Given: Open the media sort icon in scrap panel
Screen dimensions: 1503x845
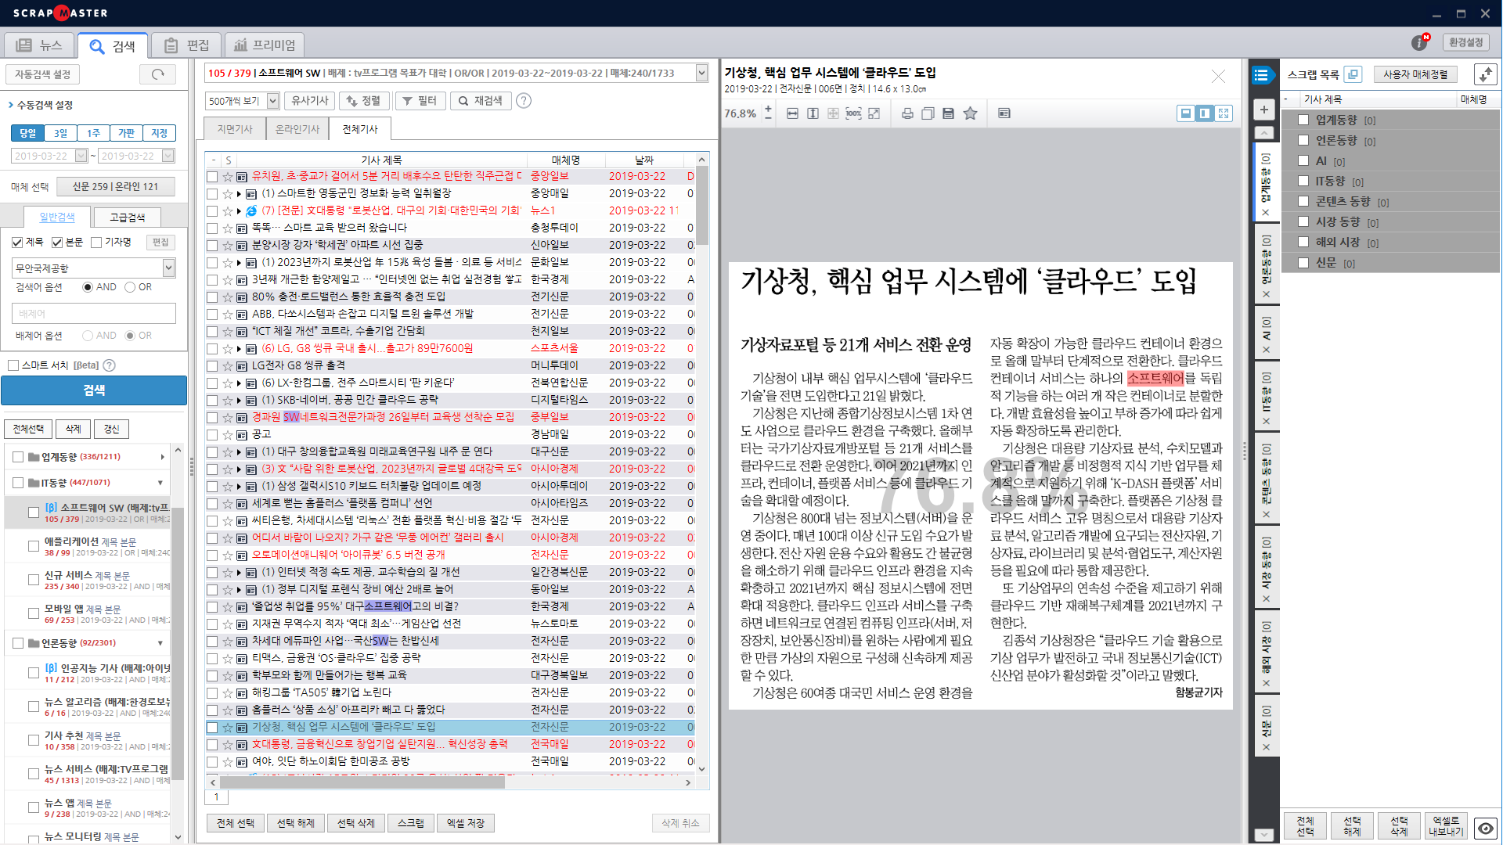Looking at the screenshot, I should tap(1485, 75).
